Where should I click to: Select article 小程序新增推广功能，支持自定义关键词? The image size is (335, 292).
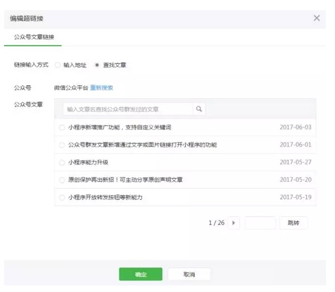tap(61, 127)
